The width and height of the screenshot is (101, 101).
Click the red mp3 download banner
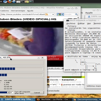55,58
